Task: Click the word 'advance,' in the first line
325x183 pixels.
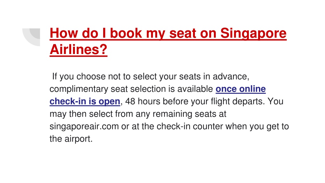Action: (231, 77)
